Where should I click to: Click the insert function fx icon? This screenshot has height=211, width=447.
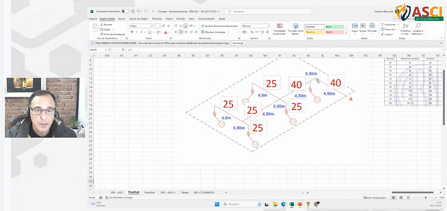122,50
